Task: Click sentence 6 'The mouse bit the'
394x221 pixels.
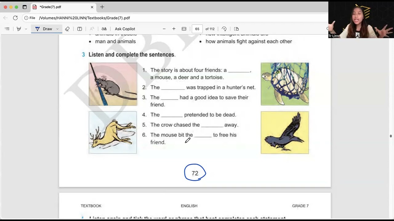Action: (x=193, y=138)
